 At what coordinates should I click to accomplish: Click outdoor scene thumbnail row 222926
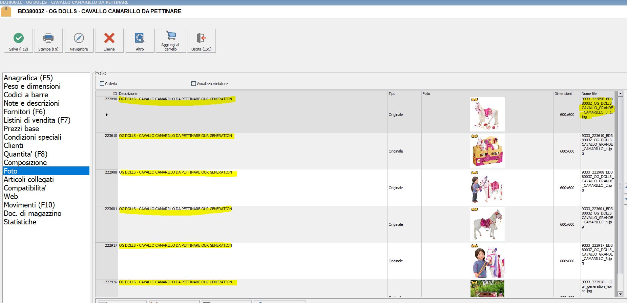click(487, 288)
